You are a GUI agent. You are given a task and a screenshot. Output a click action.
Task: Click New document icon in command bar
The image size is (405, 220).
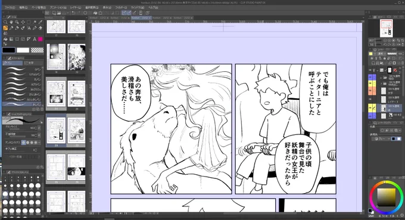54,12
